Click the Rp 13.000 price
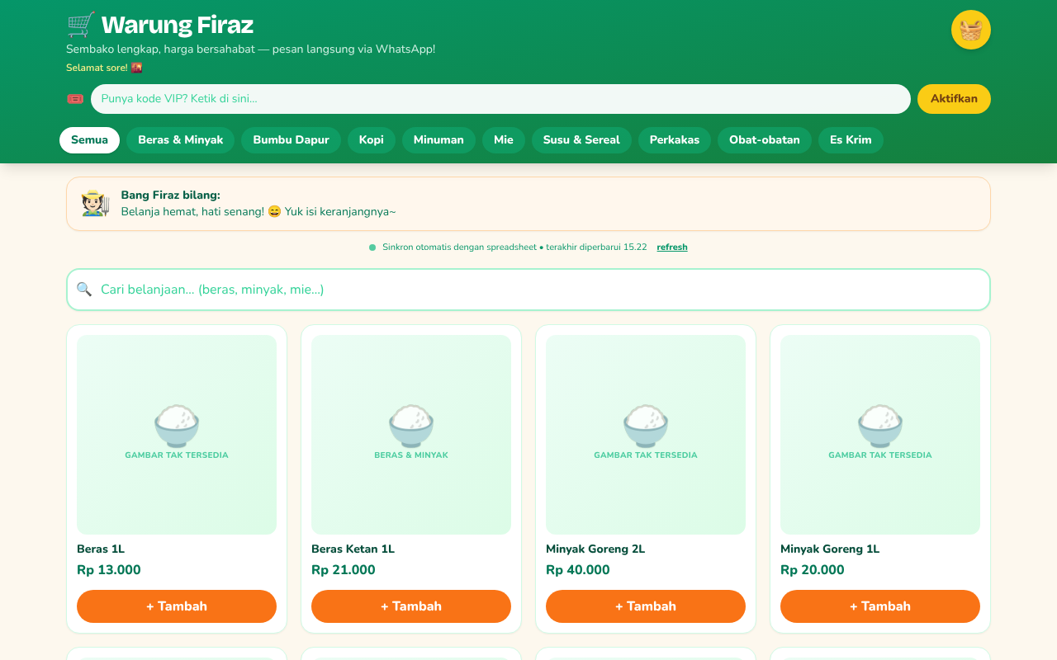The image size is (1057, 660). pyautogui.click(x=109, y=570)
